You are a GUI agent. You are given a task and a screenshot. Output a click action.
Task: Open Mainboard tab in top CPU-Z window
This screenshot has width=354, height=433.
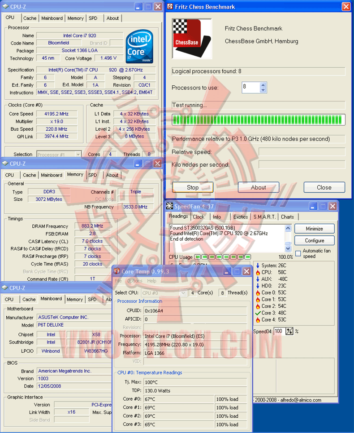[52, 18]
